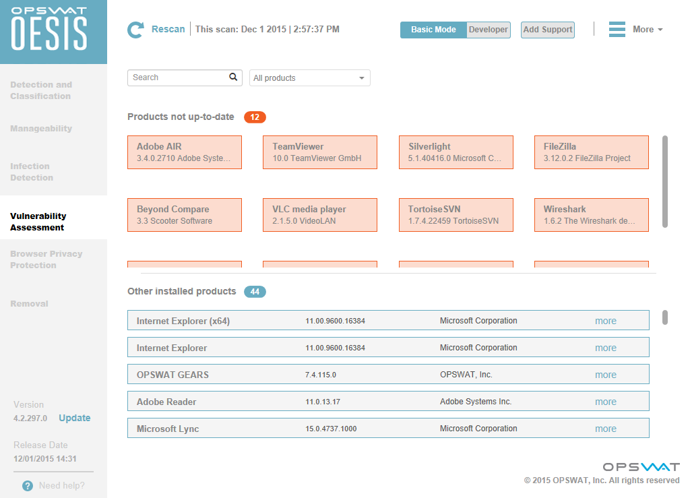Image resolution: width=690 pixels, height=498 pixels.
Task: Open the Manageability section
Action: click(x=41, y=129)
